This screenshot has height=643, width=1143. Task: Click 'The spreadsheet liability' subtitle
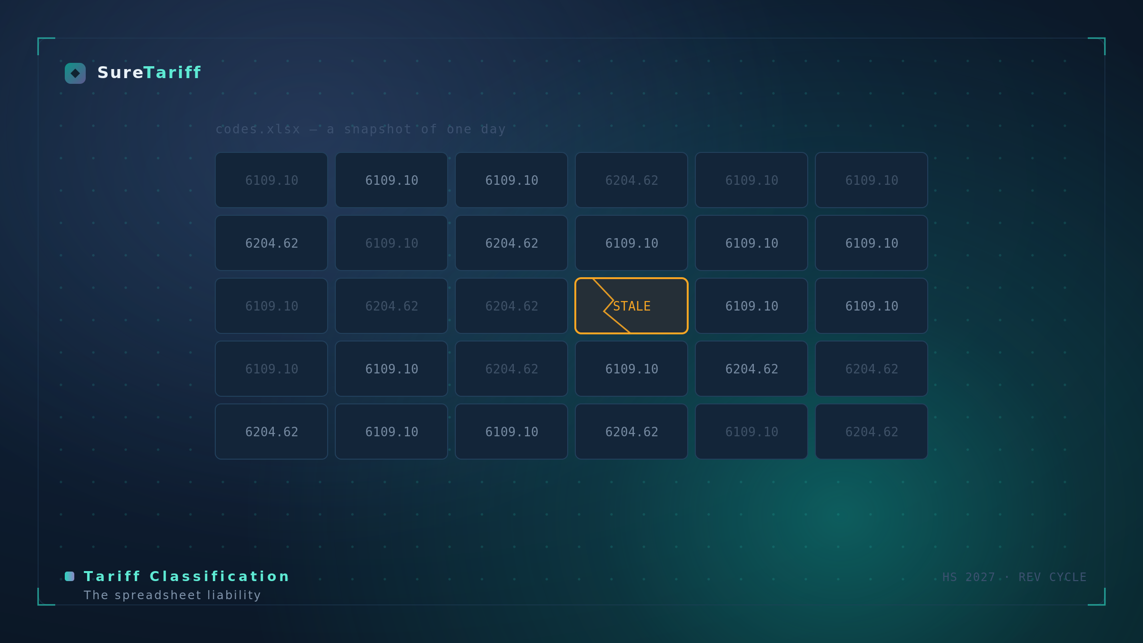coord(172,595)
